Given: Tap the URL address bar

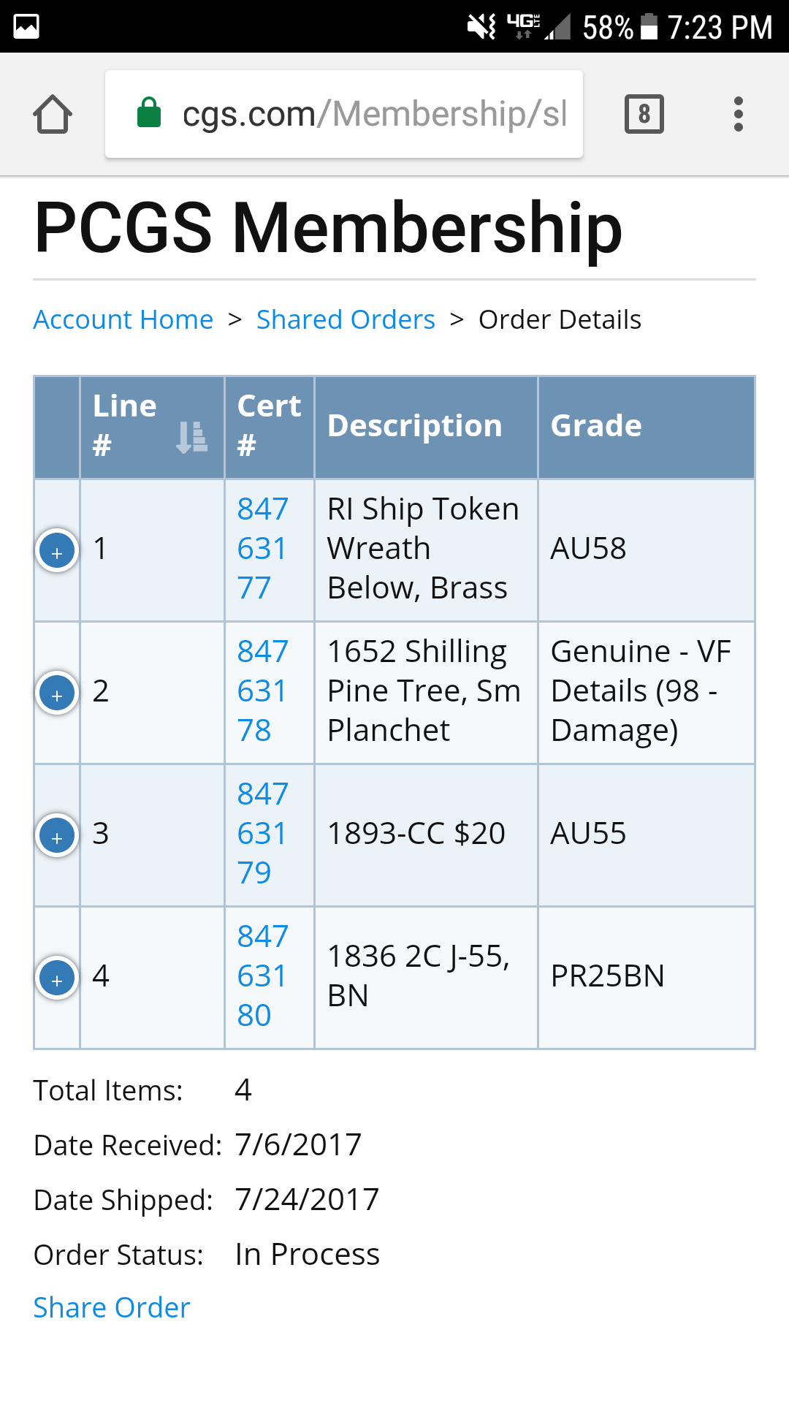Looking at the screenshot, I should point(344,114).
